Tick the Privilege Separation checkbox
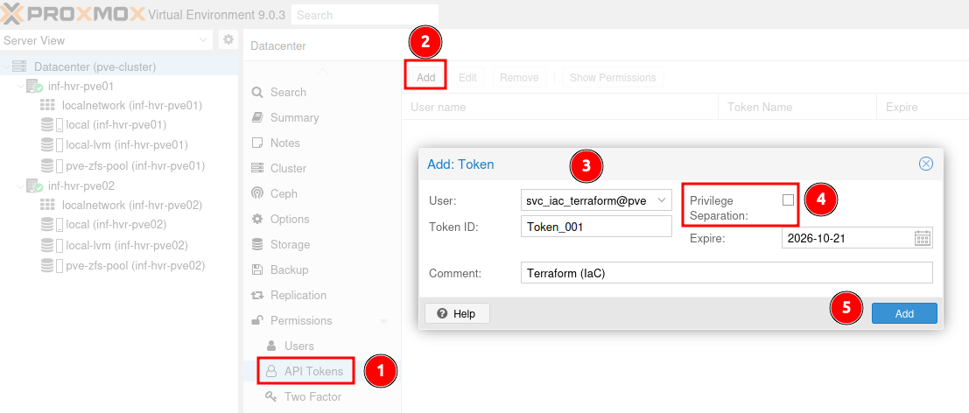 coord(788,199)
